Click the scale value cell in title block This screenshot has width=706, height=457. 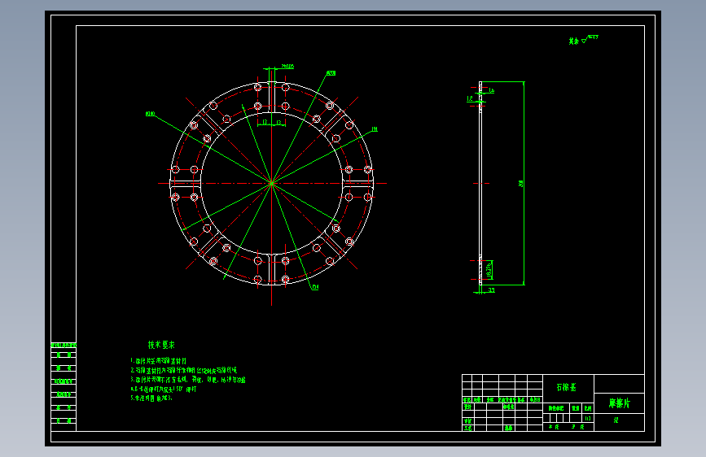pos(588,420)
